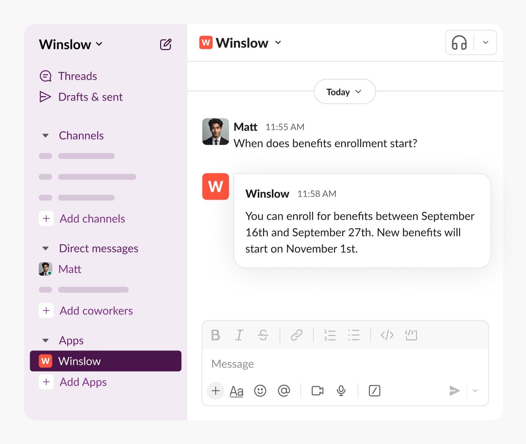Screen dimensions: 526x444
Task: Click the orange W logo in header
Action: tap(206, 43)
